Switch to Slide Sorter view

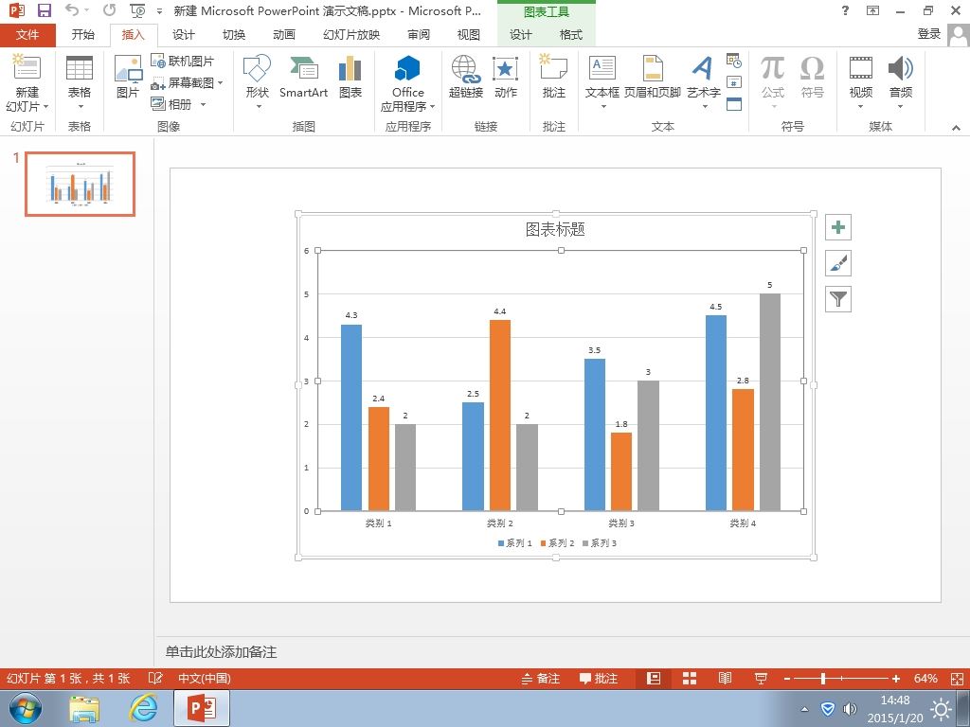click(690, 678)
